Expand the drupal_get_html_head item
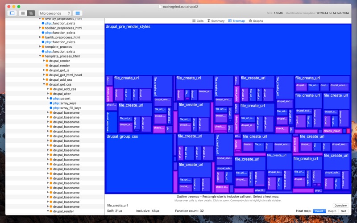The width and height of the screenshot is (357, 223). click(44, 75)
